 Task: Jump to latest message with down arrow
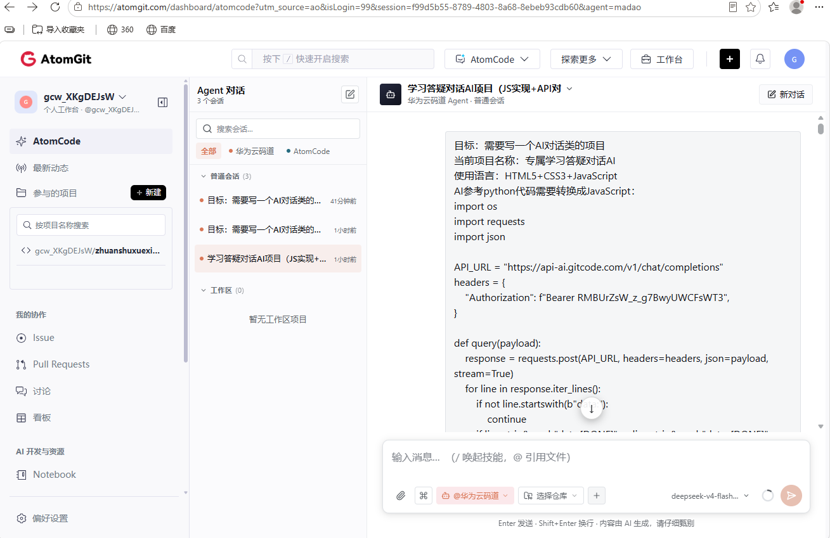coord(592,409)
